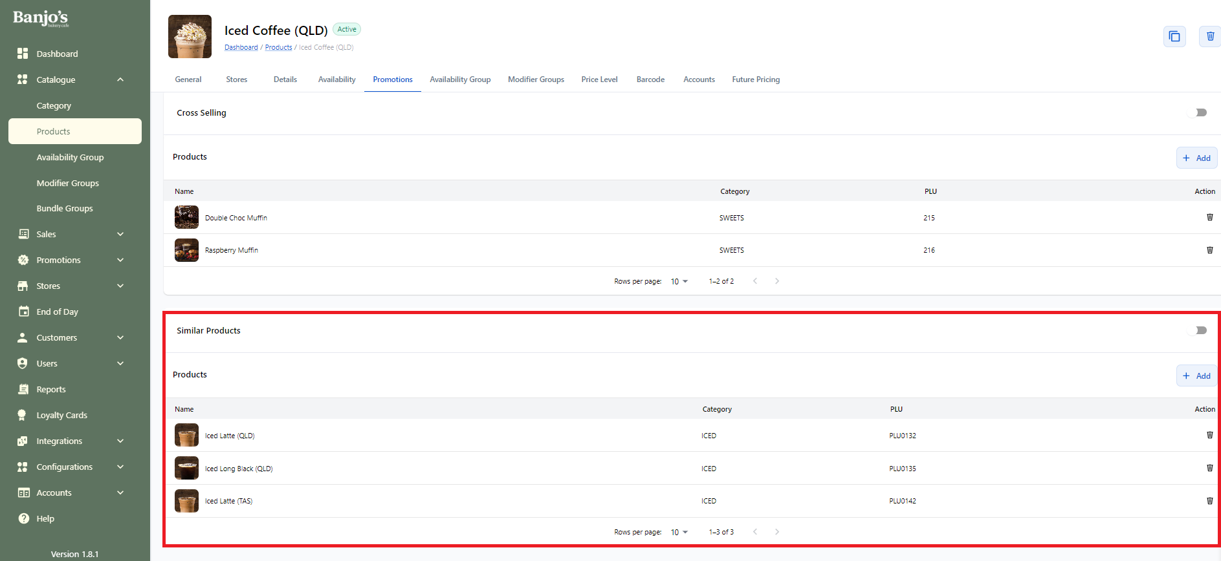Viewport: 1221px width, 561px height.
Task: Remove Raspberry Muffin using its trash icon
Action: tap(1209, 250)
